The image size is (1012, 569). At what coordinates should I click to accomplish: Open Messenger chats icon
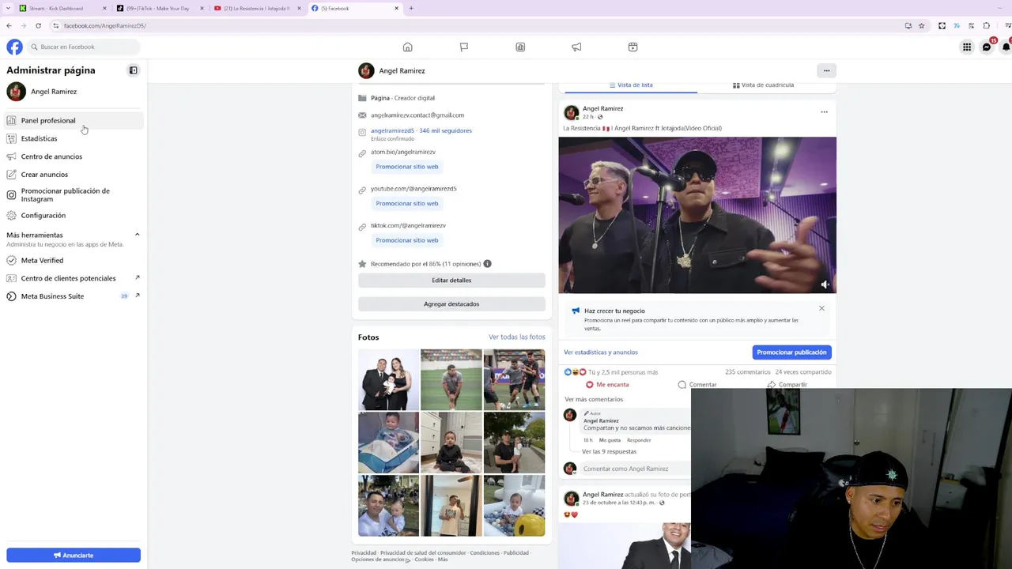(987, 47)
